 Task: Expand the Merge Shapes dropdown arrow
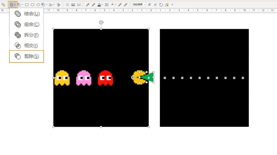coord(15,5)
